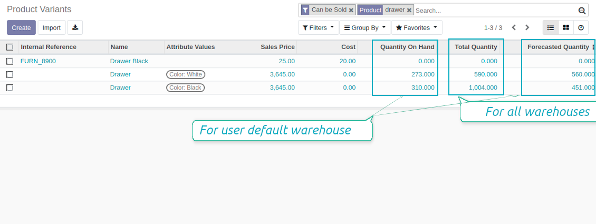Click the Import button
Screen dimensions: 596x224
tap(52, 27)
